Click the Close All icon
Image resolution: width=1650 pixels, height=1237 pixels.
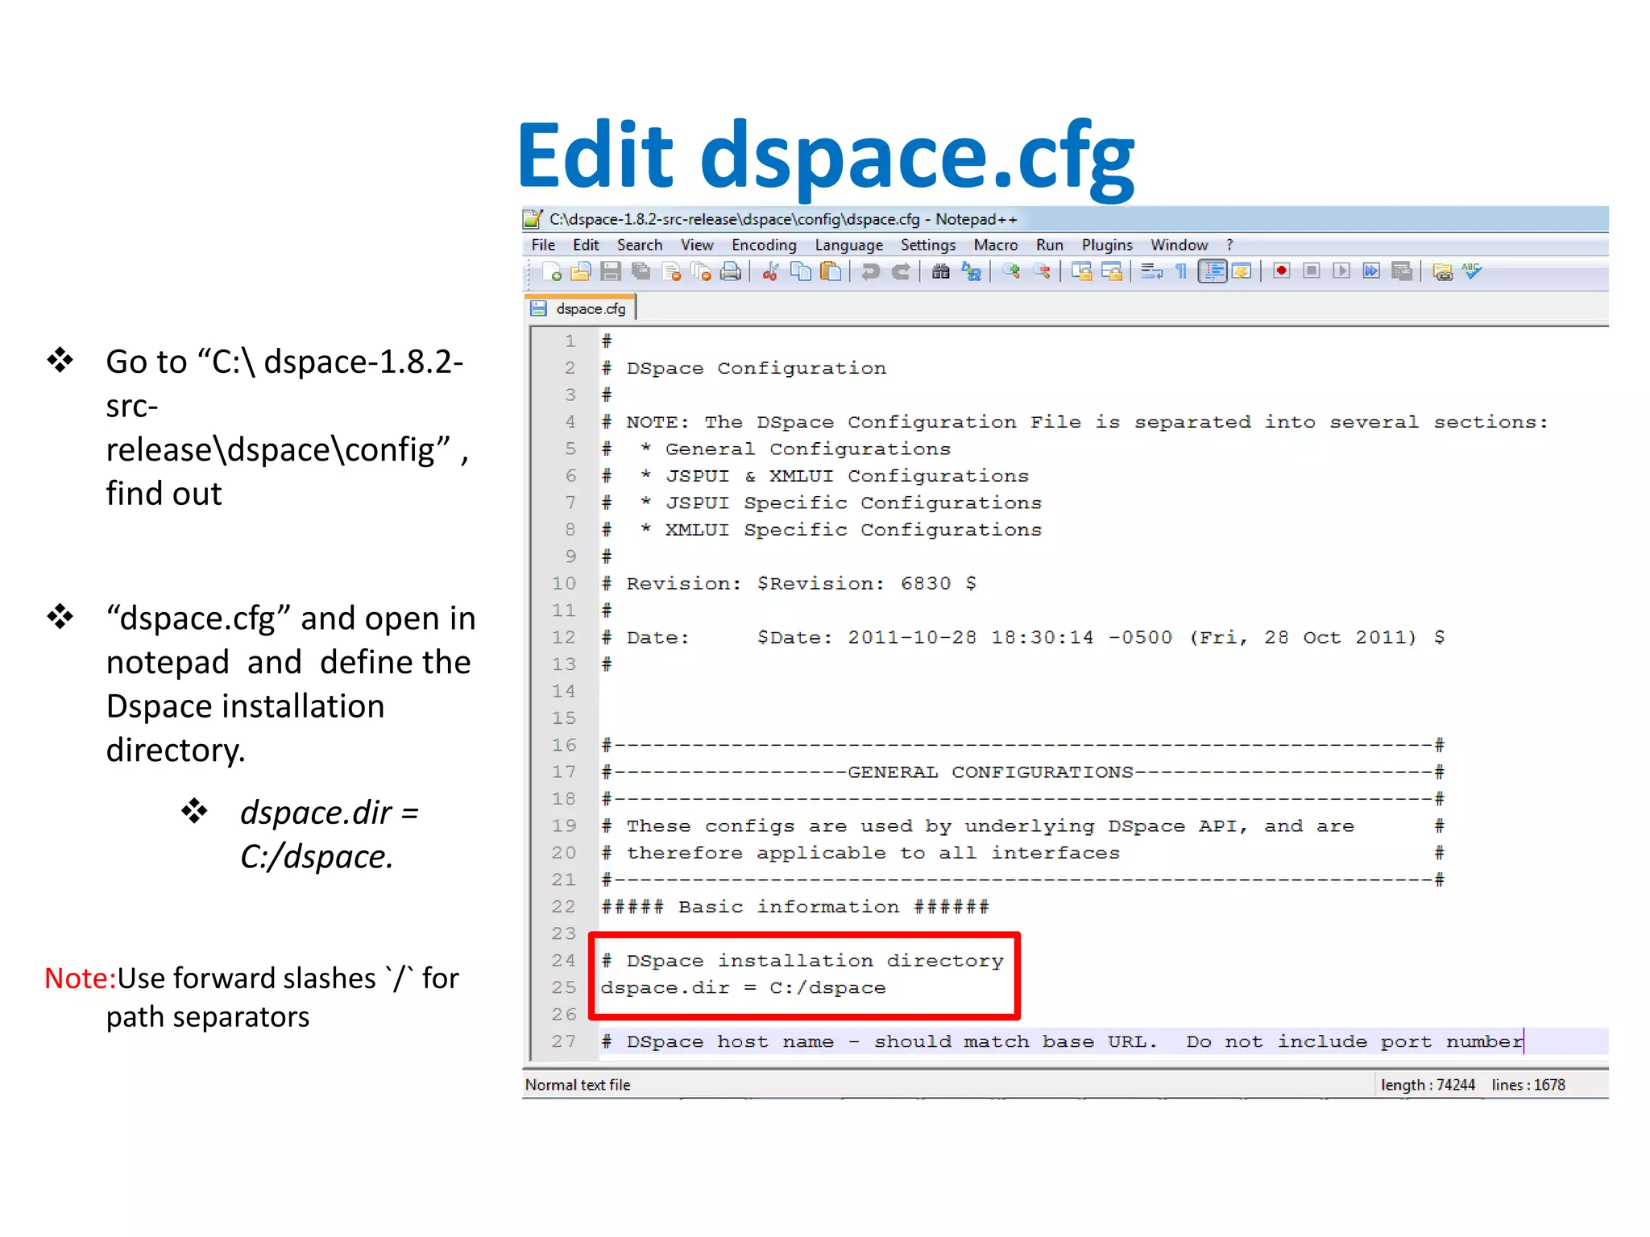pos(701,272)
